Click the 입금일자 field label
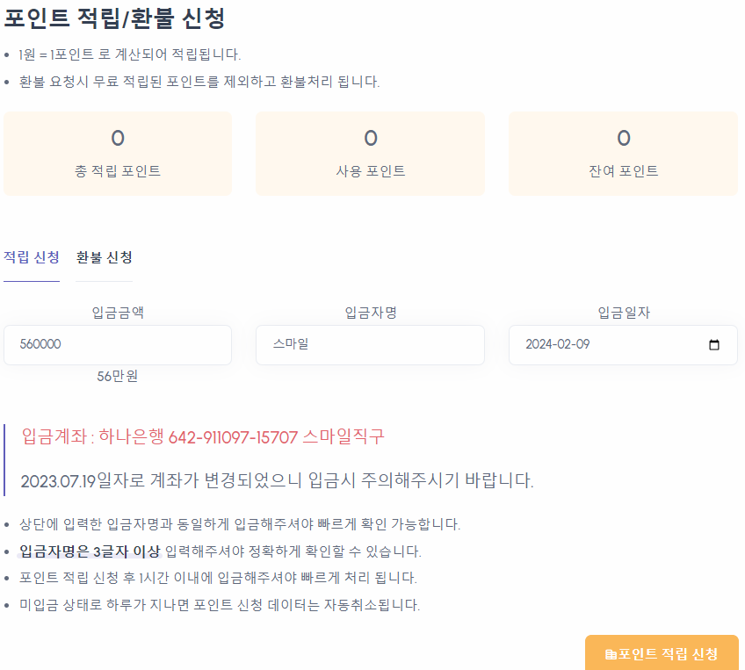 pos(623,313)
